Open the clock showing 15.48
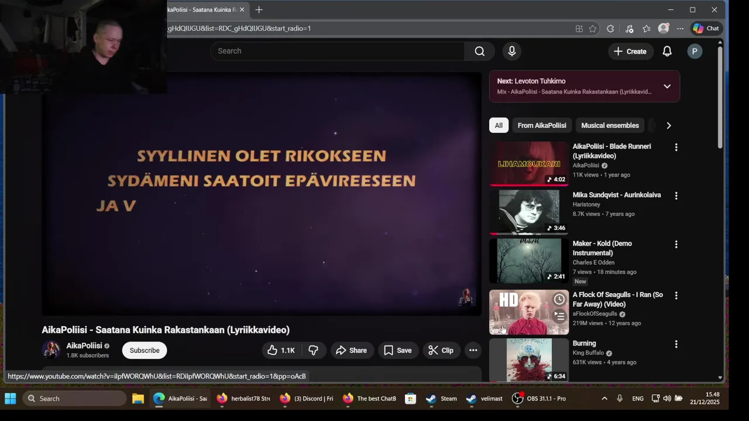The height and width of the screenshot is (421, 749). click(x=705, y=399)
